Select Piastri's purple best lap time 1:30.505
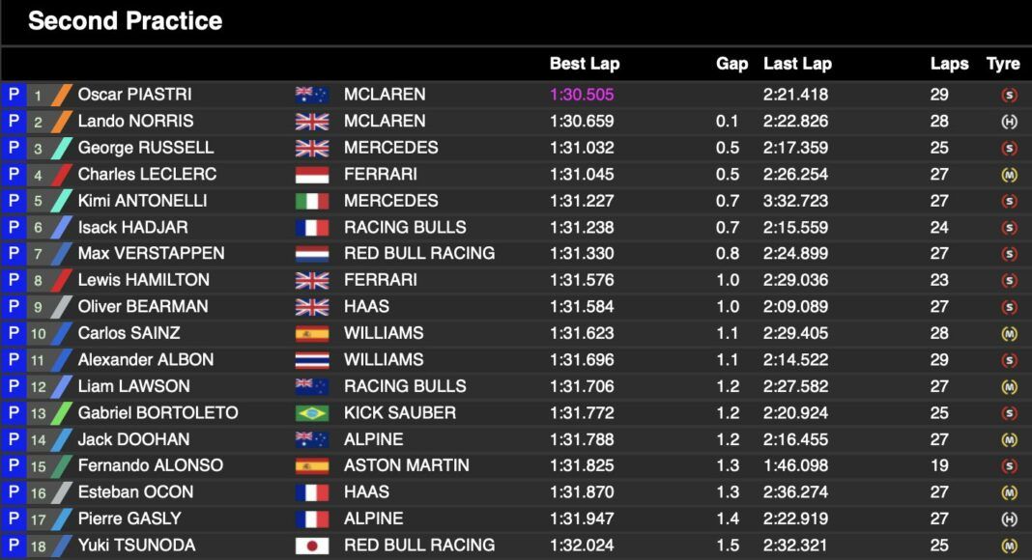The width and height of the screenshot is (1032, 560). [x=582, y=95]
